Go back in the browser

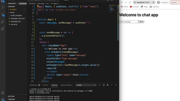(x=122, y=3)
